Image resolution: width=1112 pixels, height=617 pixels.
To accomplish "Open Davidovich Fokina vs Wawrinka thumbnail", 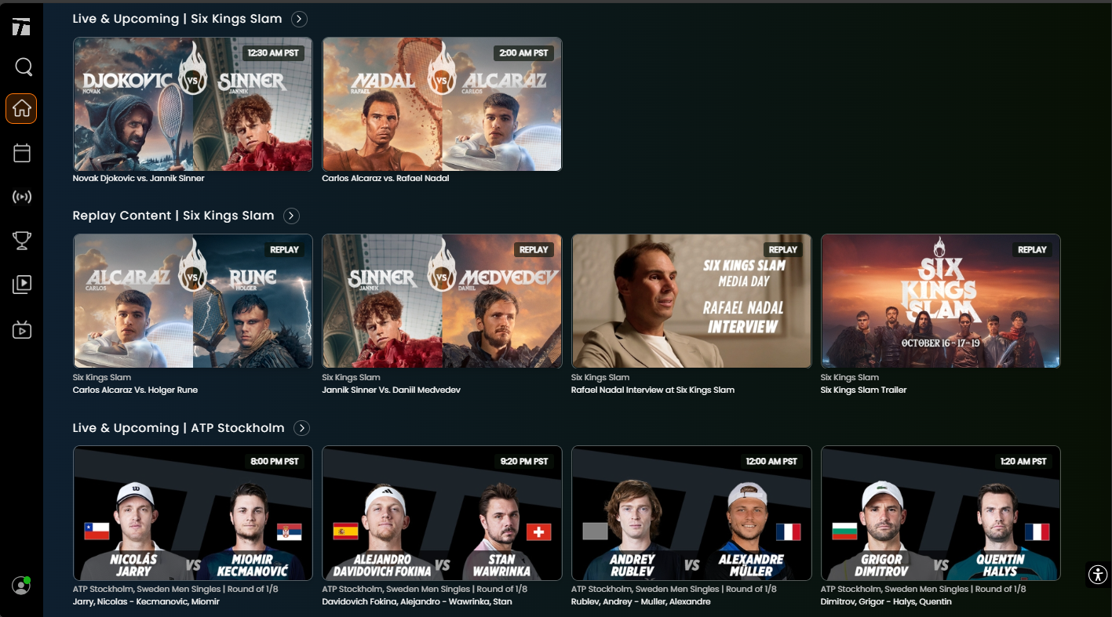I will coord(442,513).
